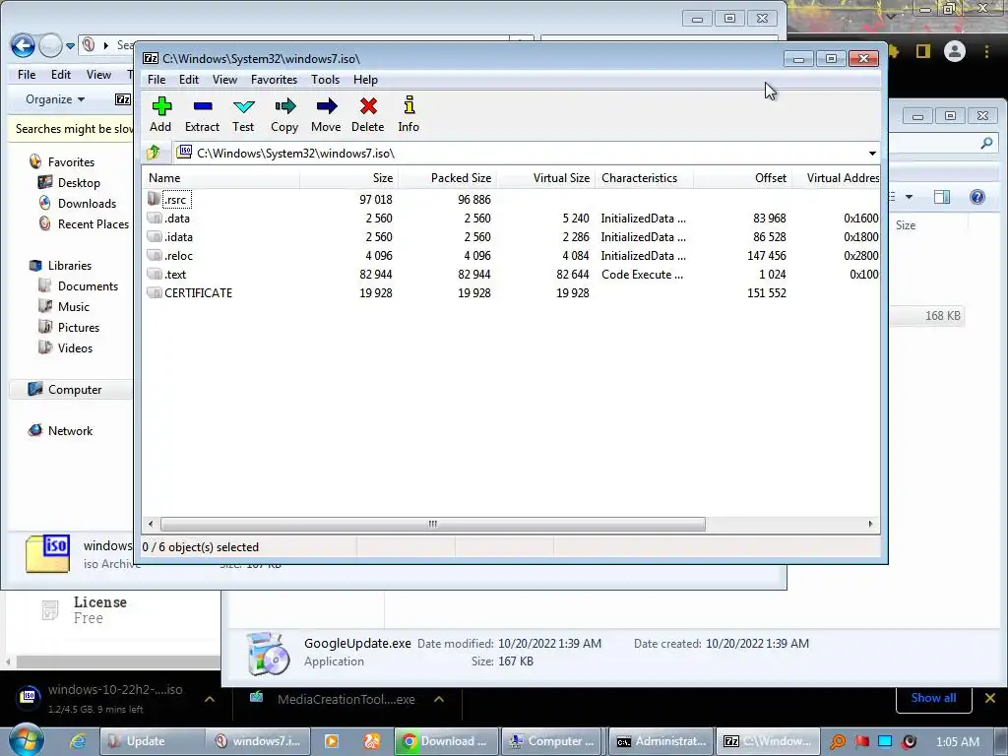Select Documents library in sidebar
Screen dimensions: 1008x756
(78, 286)
